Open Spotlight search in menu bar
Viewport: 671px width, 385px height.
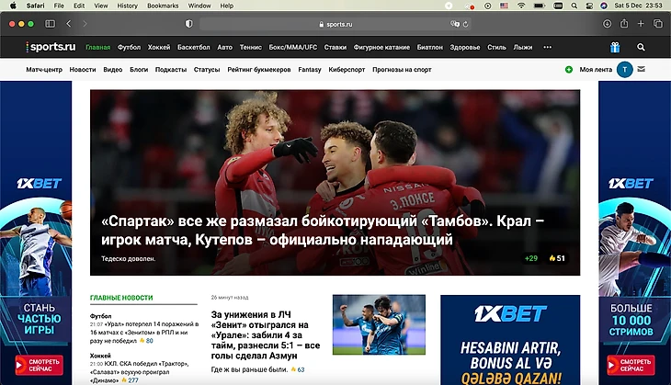pyautogui.click(x=574, y=6)
